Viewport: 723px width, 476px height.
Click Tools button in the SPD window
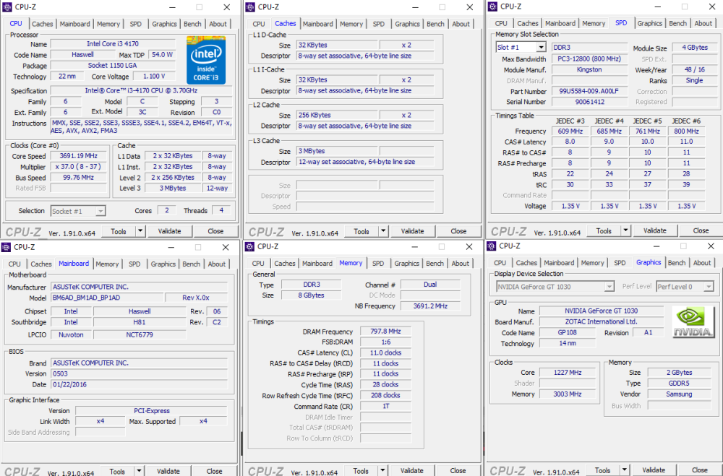(604, 230)
